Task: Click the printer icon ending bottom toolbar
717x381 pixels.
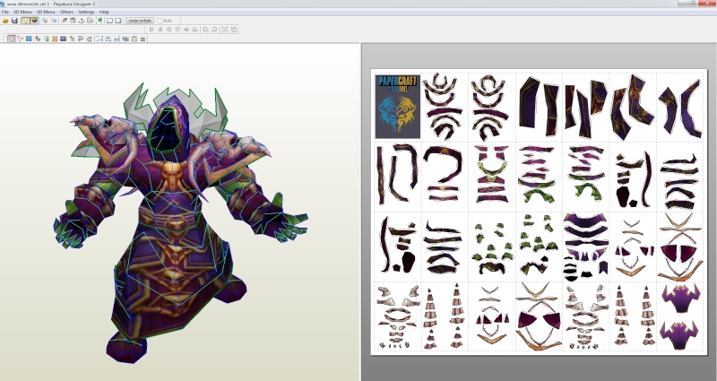Action: (x=143, y=39)
